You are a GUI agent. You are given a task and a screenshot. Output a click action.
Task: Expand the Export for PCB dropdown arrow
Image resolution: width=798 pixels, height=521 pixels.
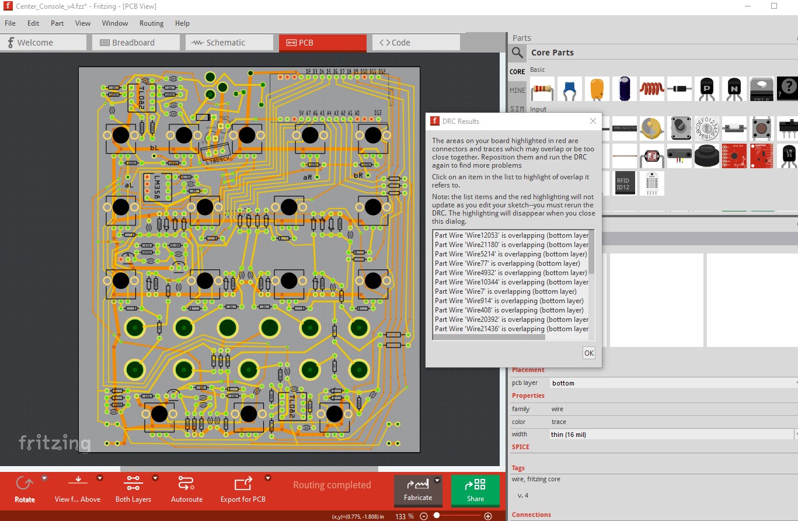(x=267, y=478)
